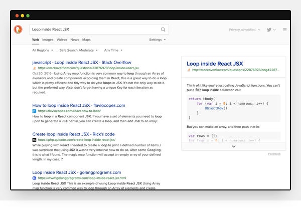Expand the answer panel with chevron
Screen dimensions: 301x208
(234, 146)
